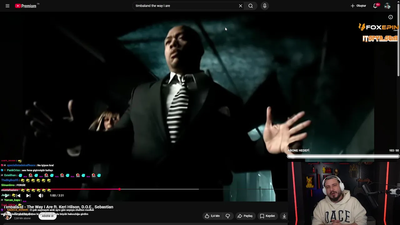Click the progress bar scrubber handle
This screenshot has width=400, height=225.
(x=119, y=189)
